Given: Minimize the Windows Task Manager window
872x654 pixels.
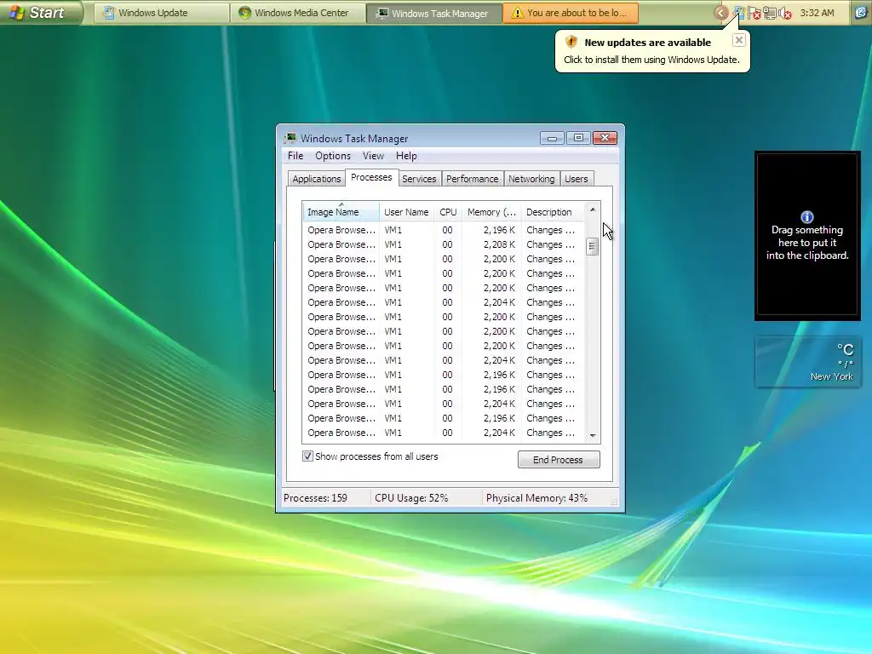Looking at the screenshot, I should point(552,138).
